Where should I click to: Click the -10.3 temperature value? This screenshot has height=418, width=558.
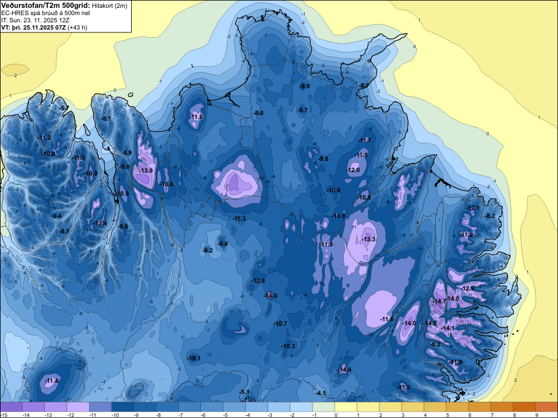tap(288, 346)
